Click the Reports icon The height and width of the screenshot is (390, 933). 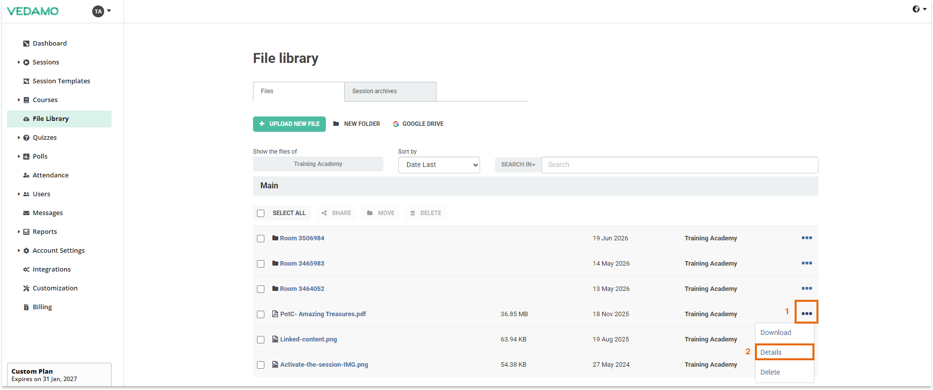click(x=26, y=232)
